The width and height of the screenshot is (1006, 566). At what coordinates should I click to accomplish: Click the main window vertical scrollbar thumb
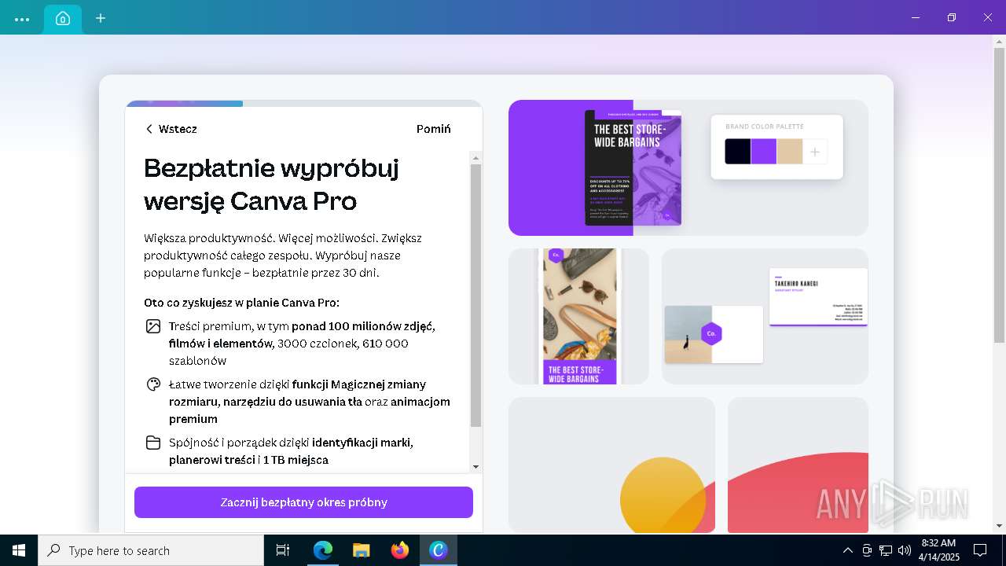[x=999, y=195]
